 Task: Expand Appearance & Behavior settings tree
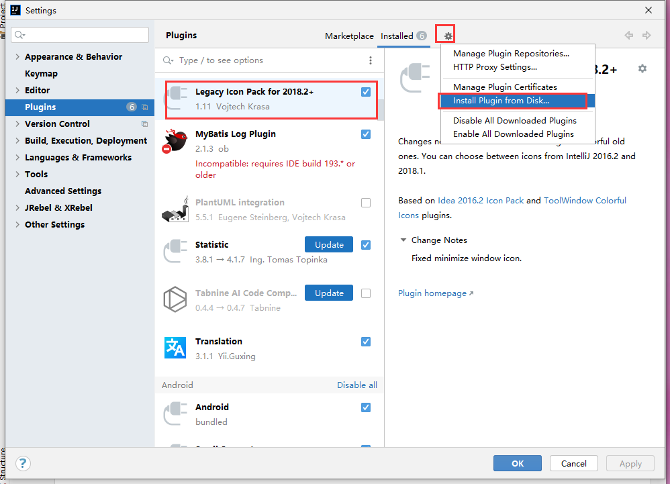(17, 57)
